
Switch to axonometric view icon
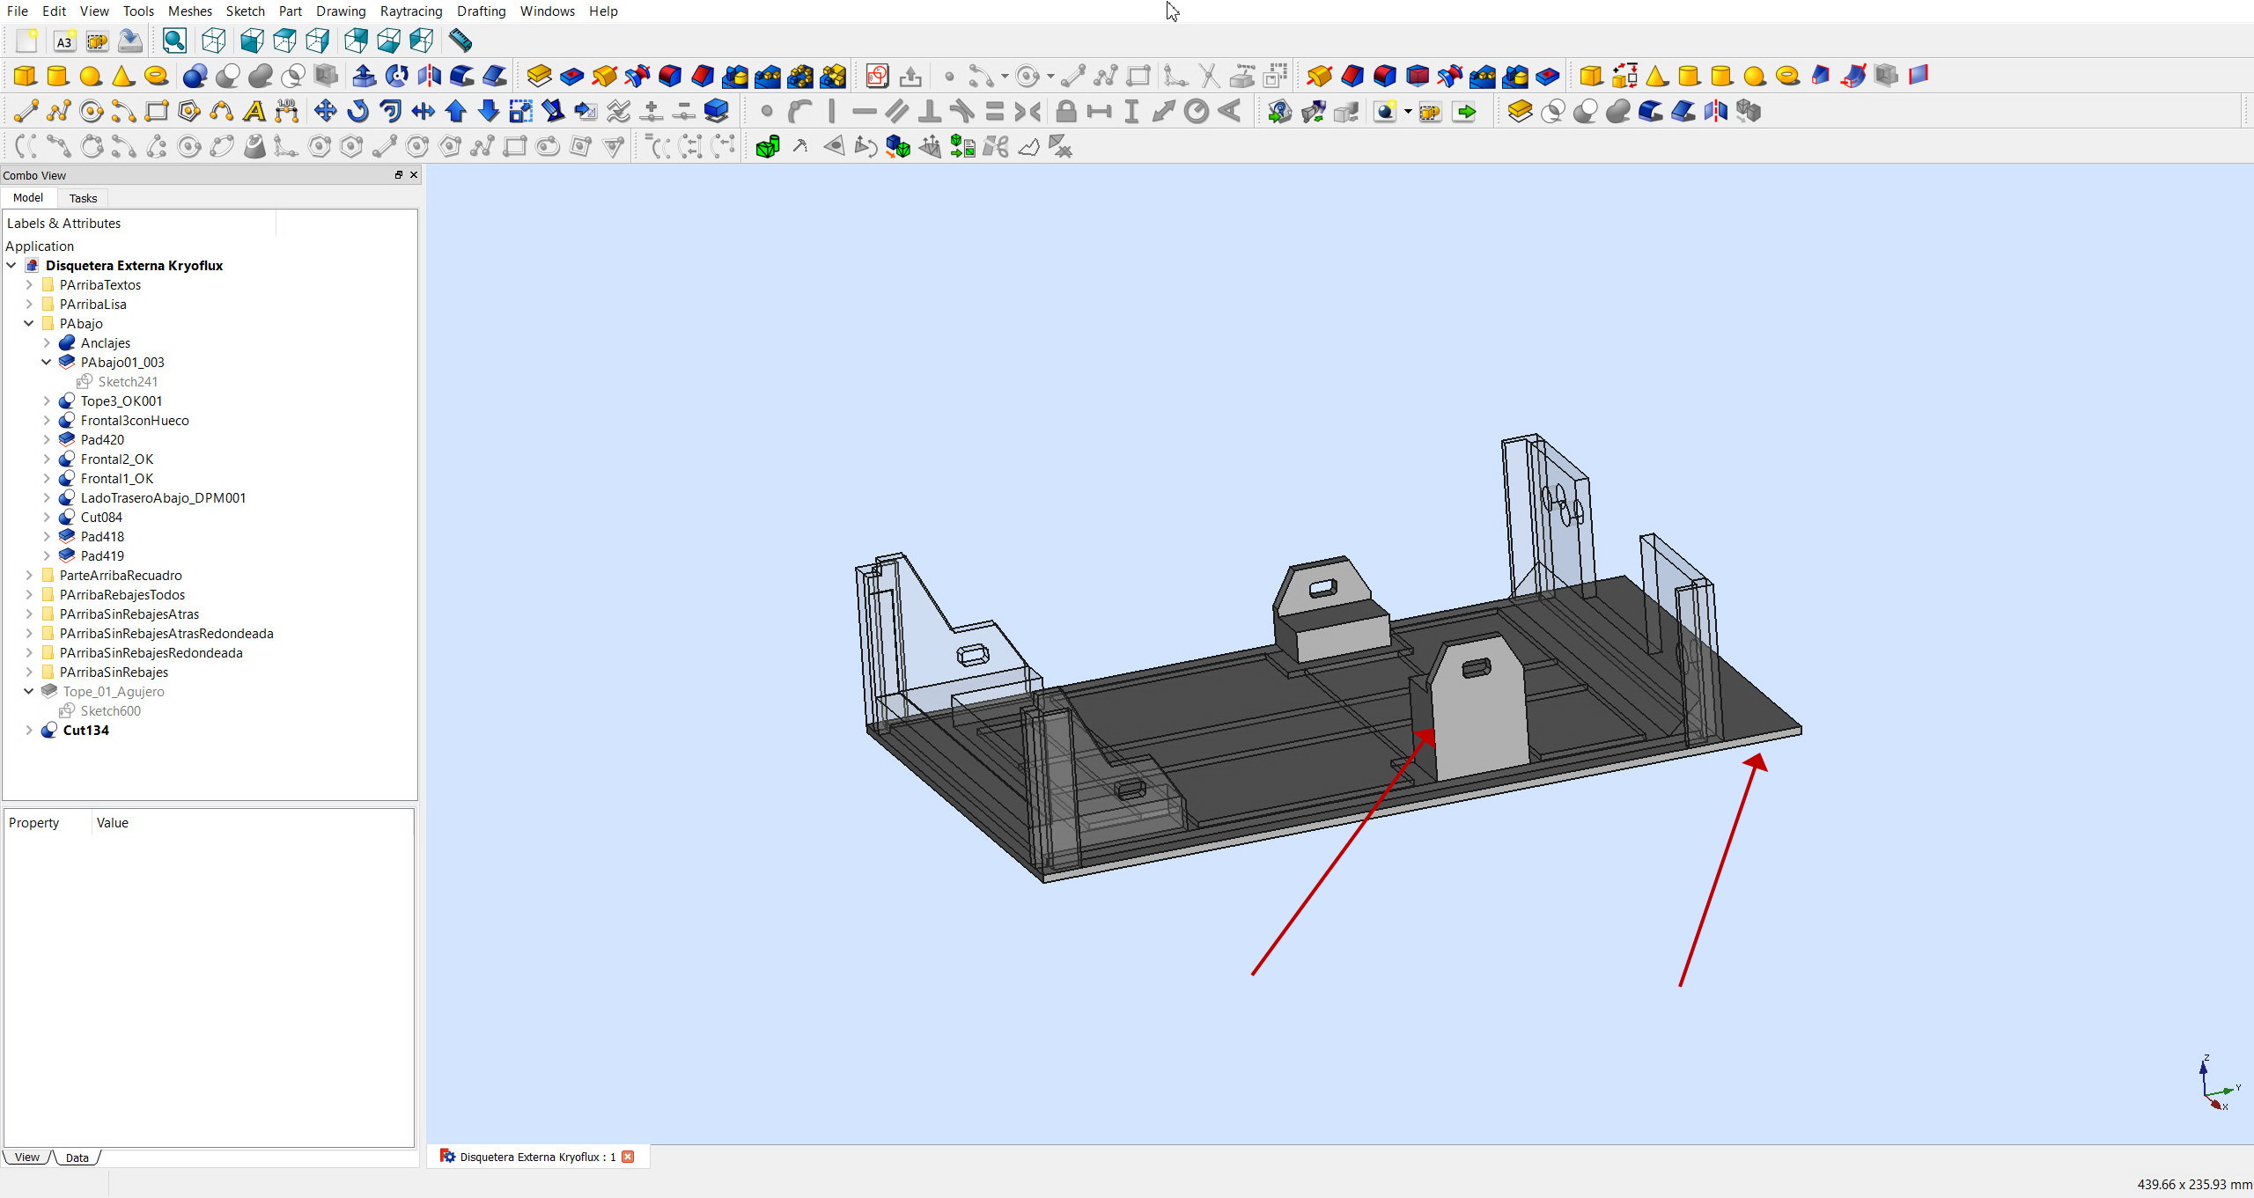coord(214,40)
